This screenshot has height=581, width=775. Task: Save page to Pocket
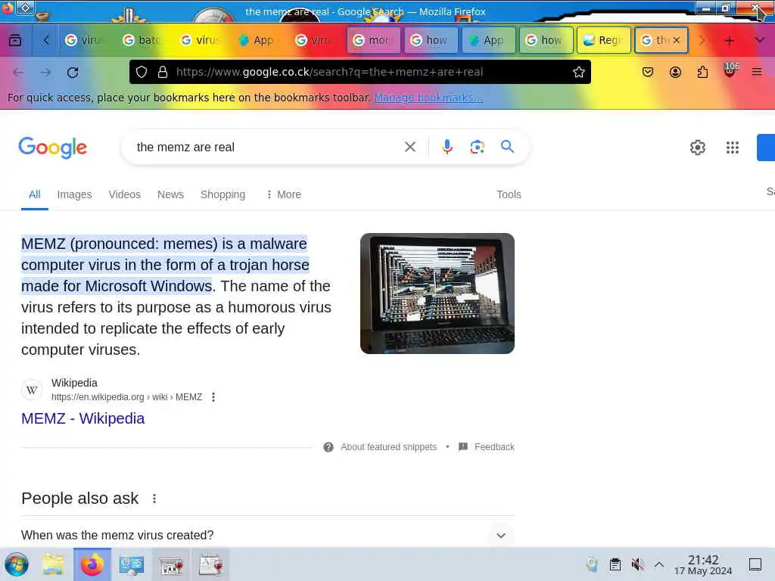(x=648, y=72)
